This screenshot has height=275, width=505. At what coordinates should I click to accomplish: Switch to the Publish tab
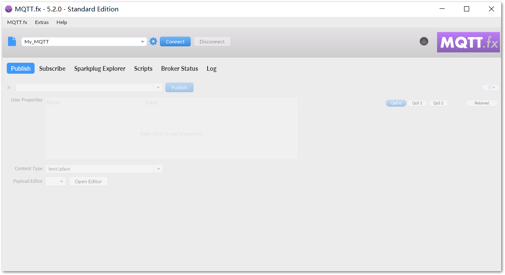pyautogui.click(x=21, y=69)
